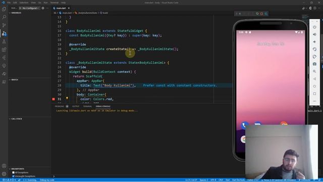
Task: Activate emulator zoom magnifier
Action: tap(314, 71)
